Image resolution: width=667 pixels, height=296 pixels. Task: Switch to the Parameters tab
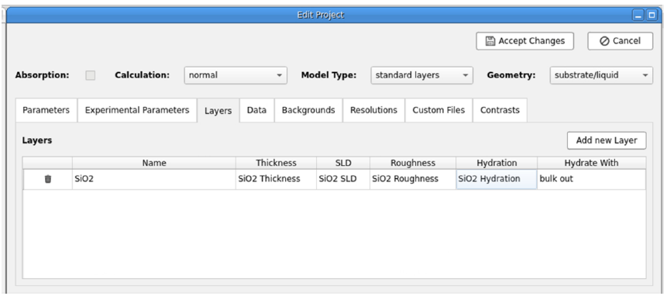[46, 110]
